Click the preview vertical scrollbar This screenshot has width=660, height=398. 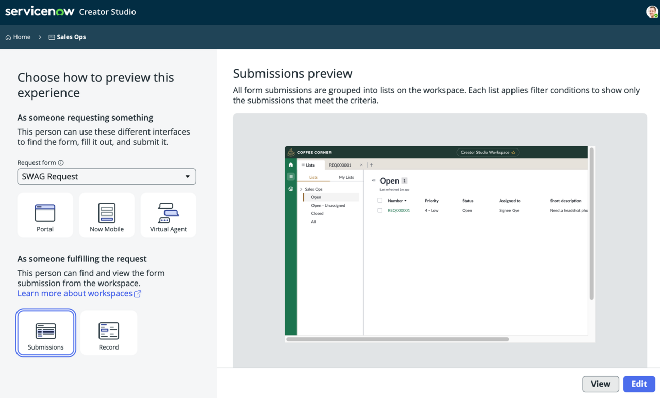591,223
